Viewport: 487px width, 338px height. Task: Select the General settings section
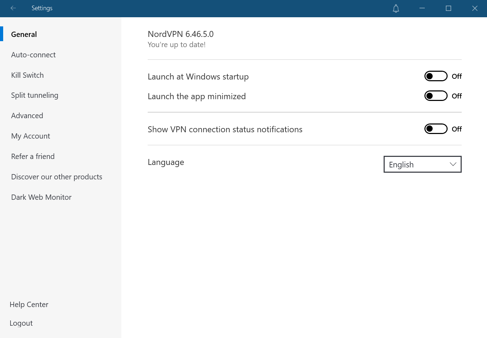point(24,34)
